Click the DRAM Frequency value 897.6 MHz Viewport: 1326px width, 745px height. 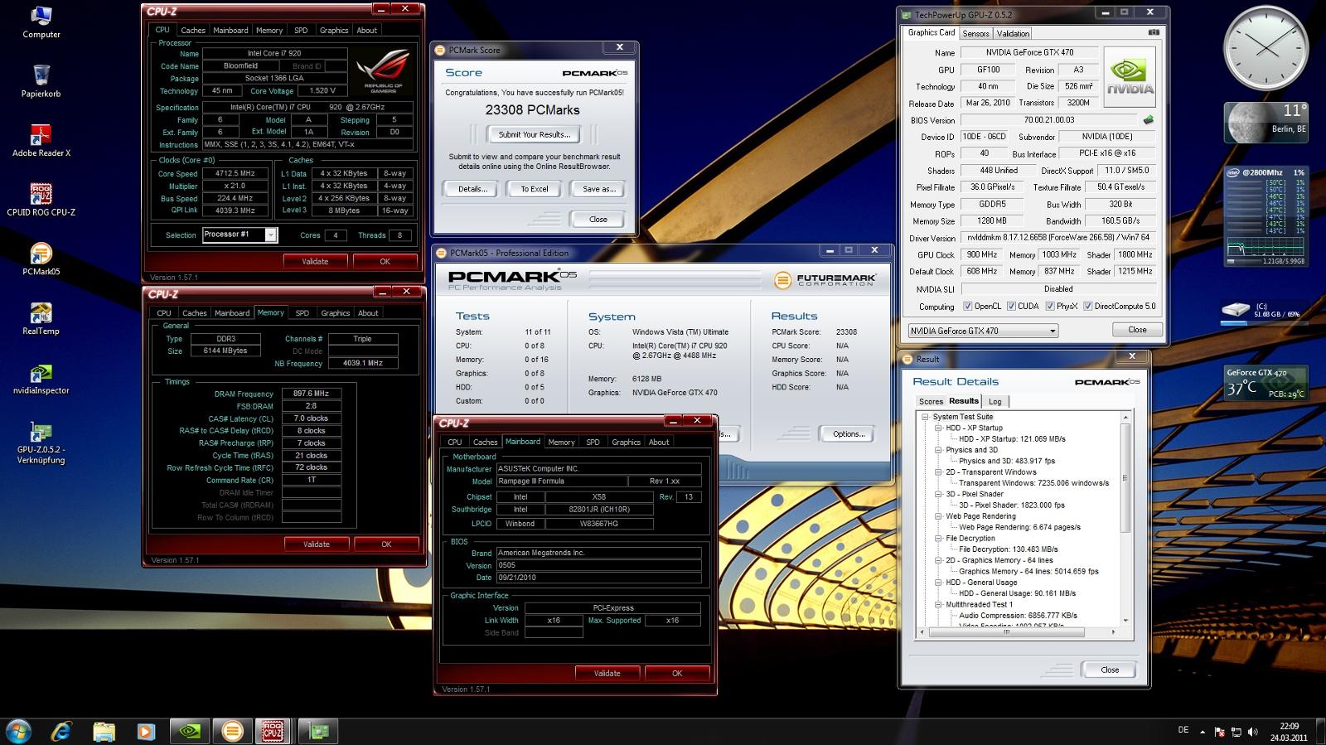[312, 394]
